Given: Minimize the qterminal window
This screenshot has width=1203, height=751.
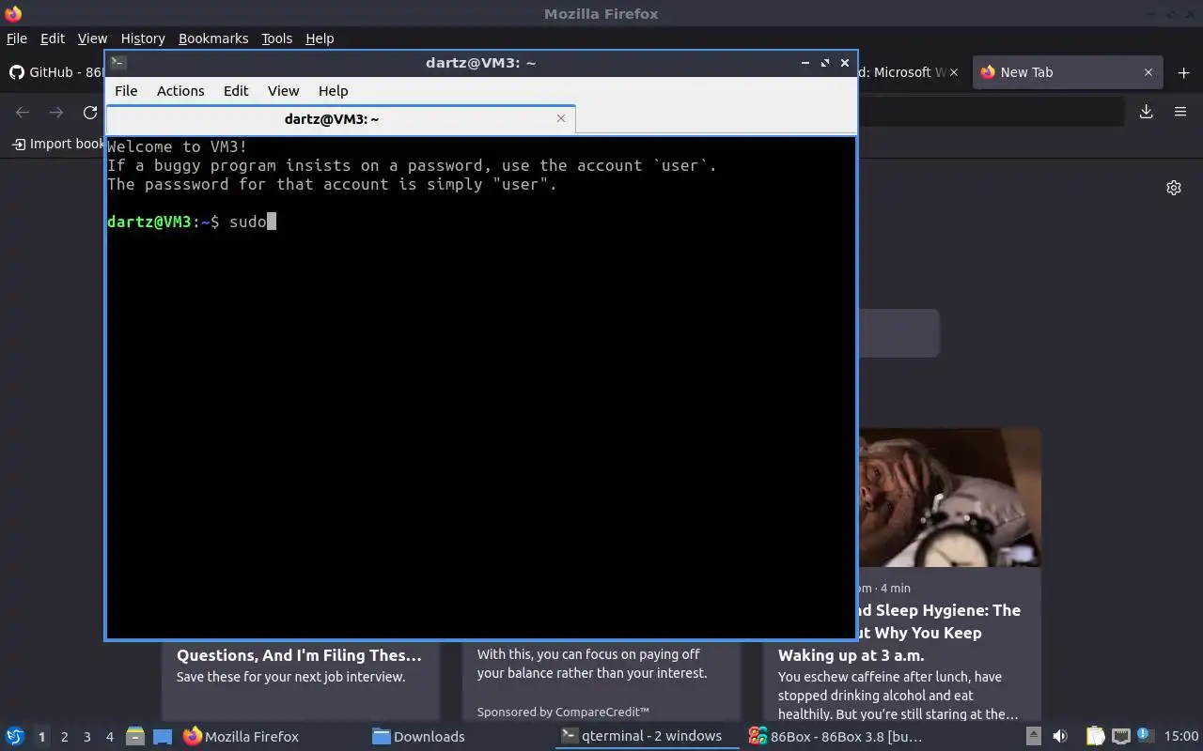Looking at the screenshot, I should coord(805,63).
